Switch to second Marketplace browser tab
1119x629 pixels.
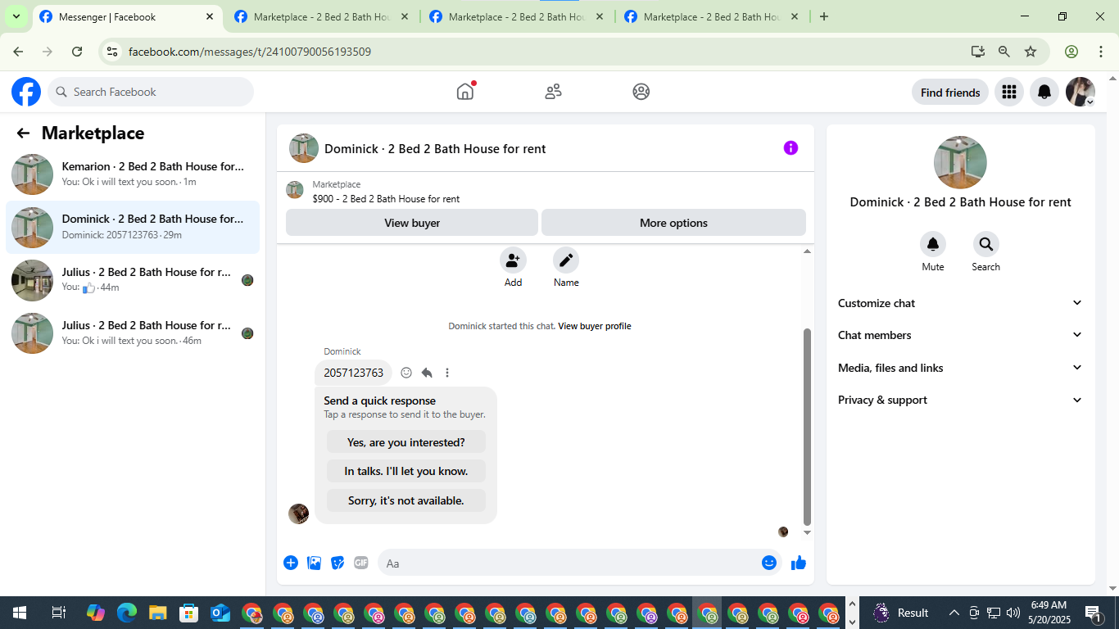point(322,16)
